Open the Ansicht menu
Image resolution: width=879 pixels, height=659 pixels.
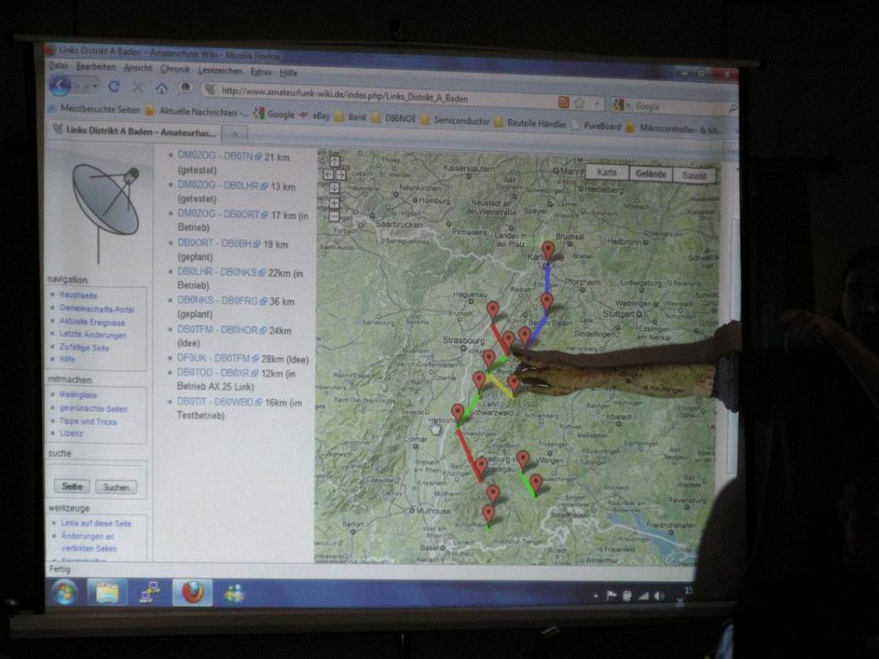point(138,68)
